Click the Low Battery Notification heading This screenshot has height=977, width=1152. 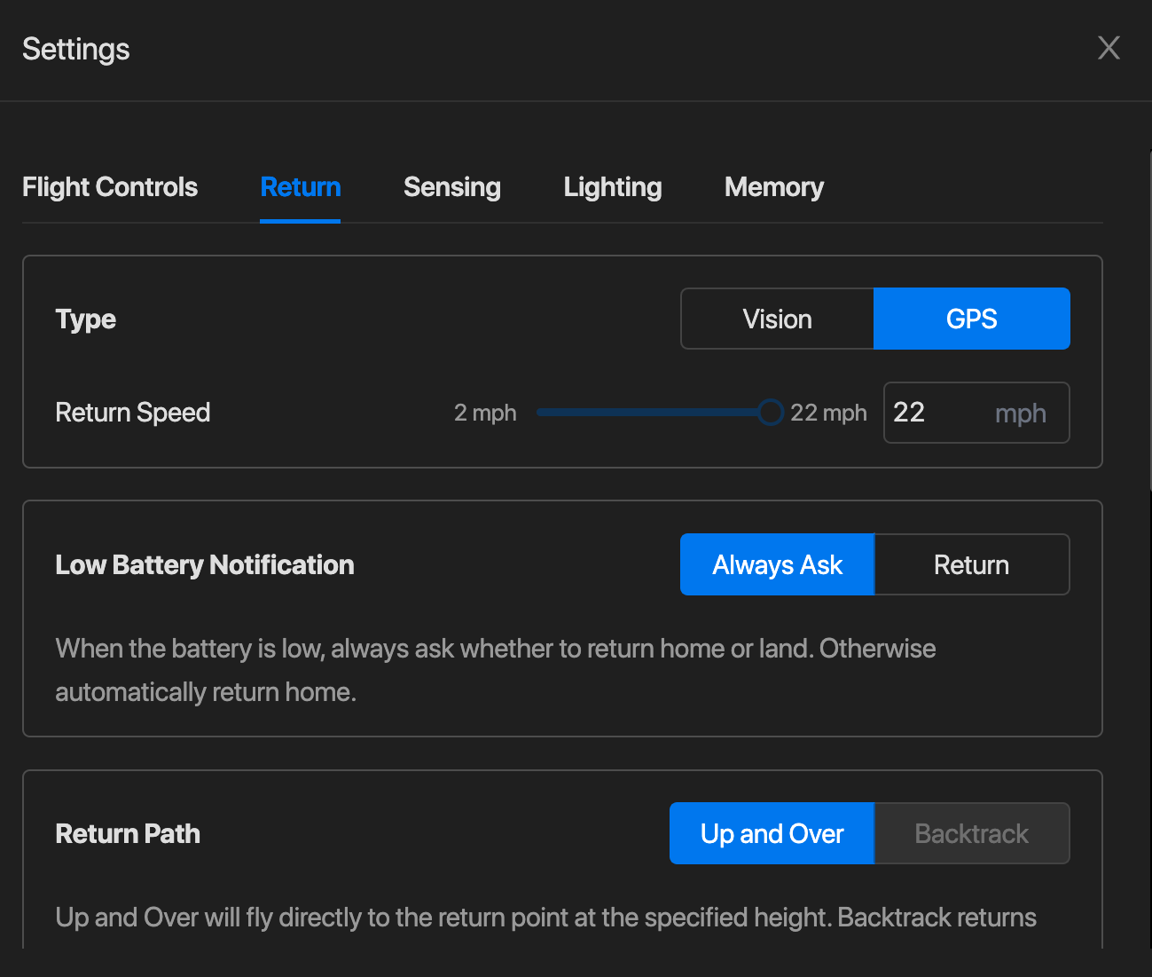pos(205,565)
